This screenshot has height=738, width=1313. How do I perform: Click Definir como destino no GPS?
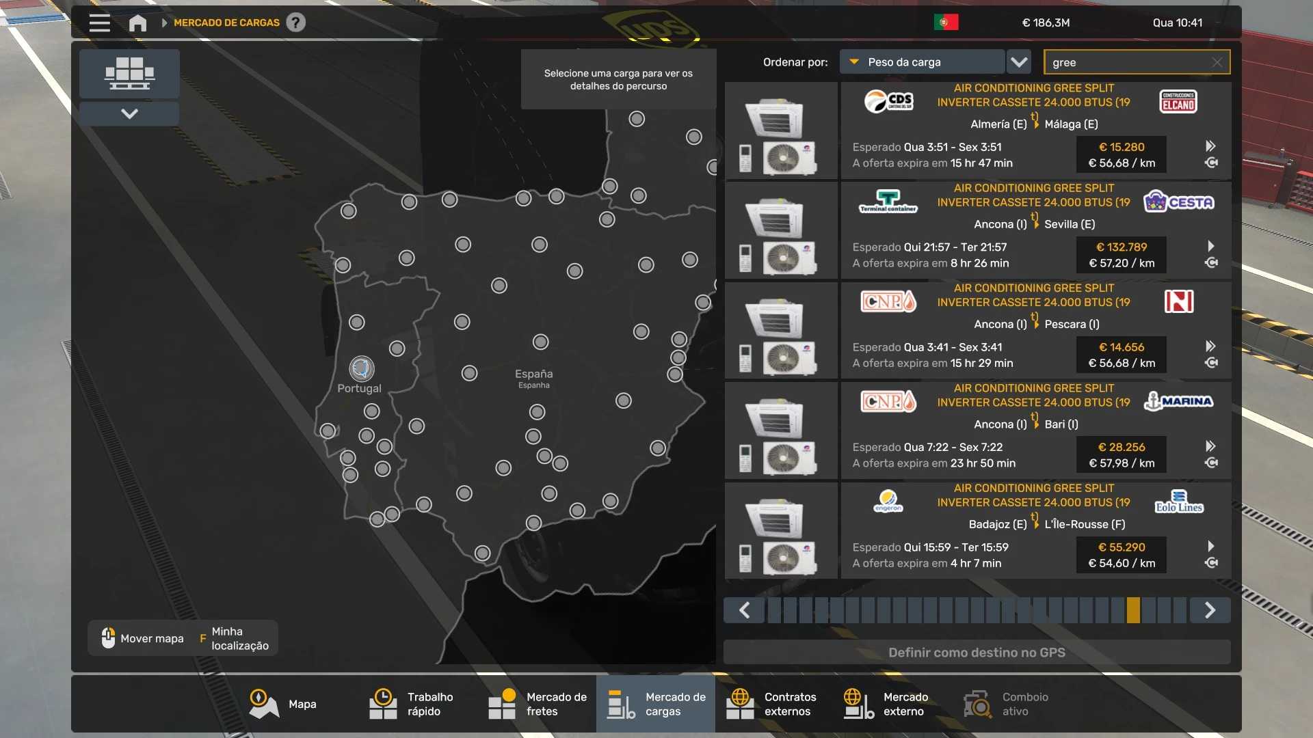coord(977,652)
